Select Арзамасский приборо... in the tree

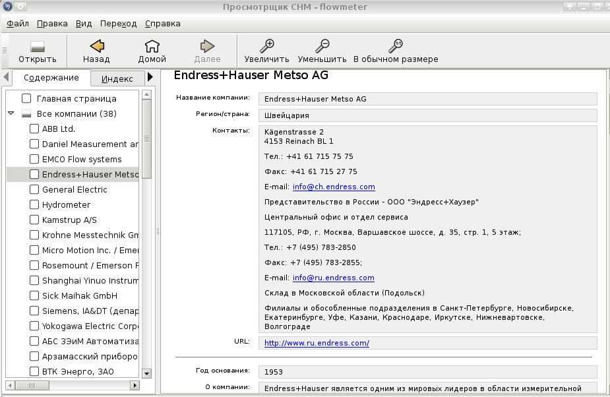click(90, 357)
